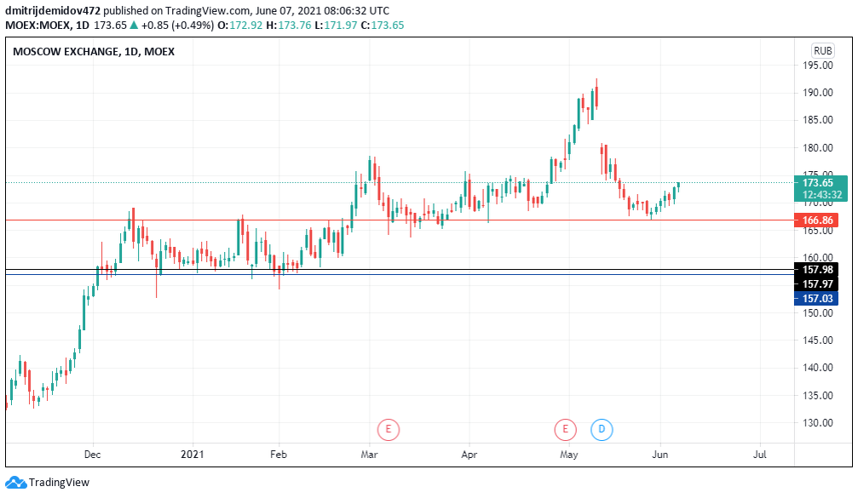This screenshot has width=858, height=498.
Task: Click the earnings marker E near March
Action: coord(388,430)
